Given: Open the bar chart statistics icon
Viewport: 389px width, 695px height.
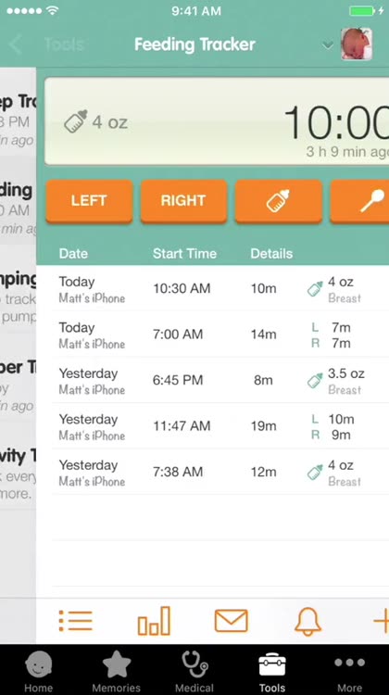Looking at the screenshot, I should 154,621.
